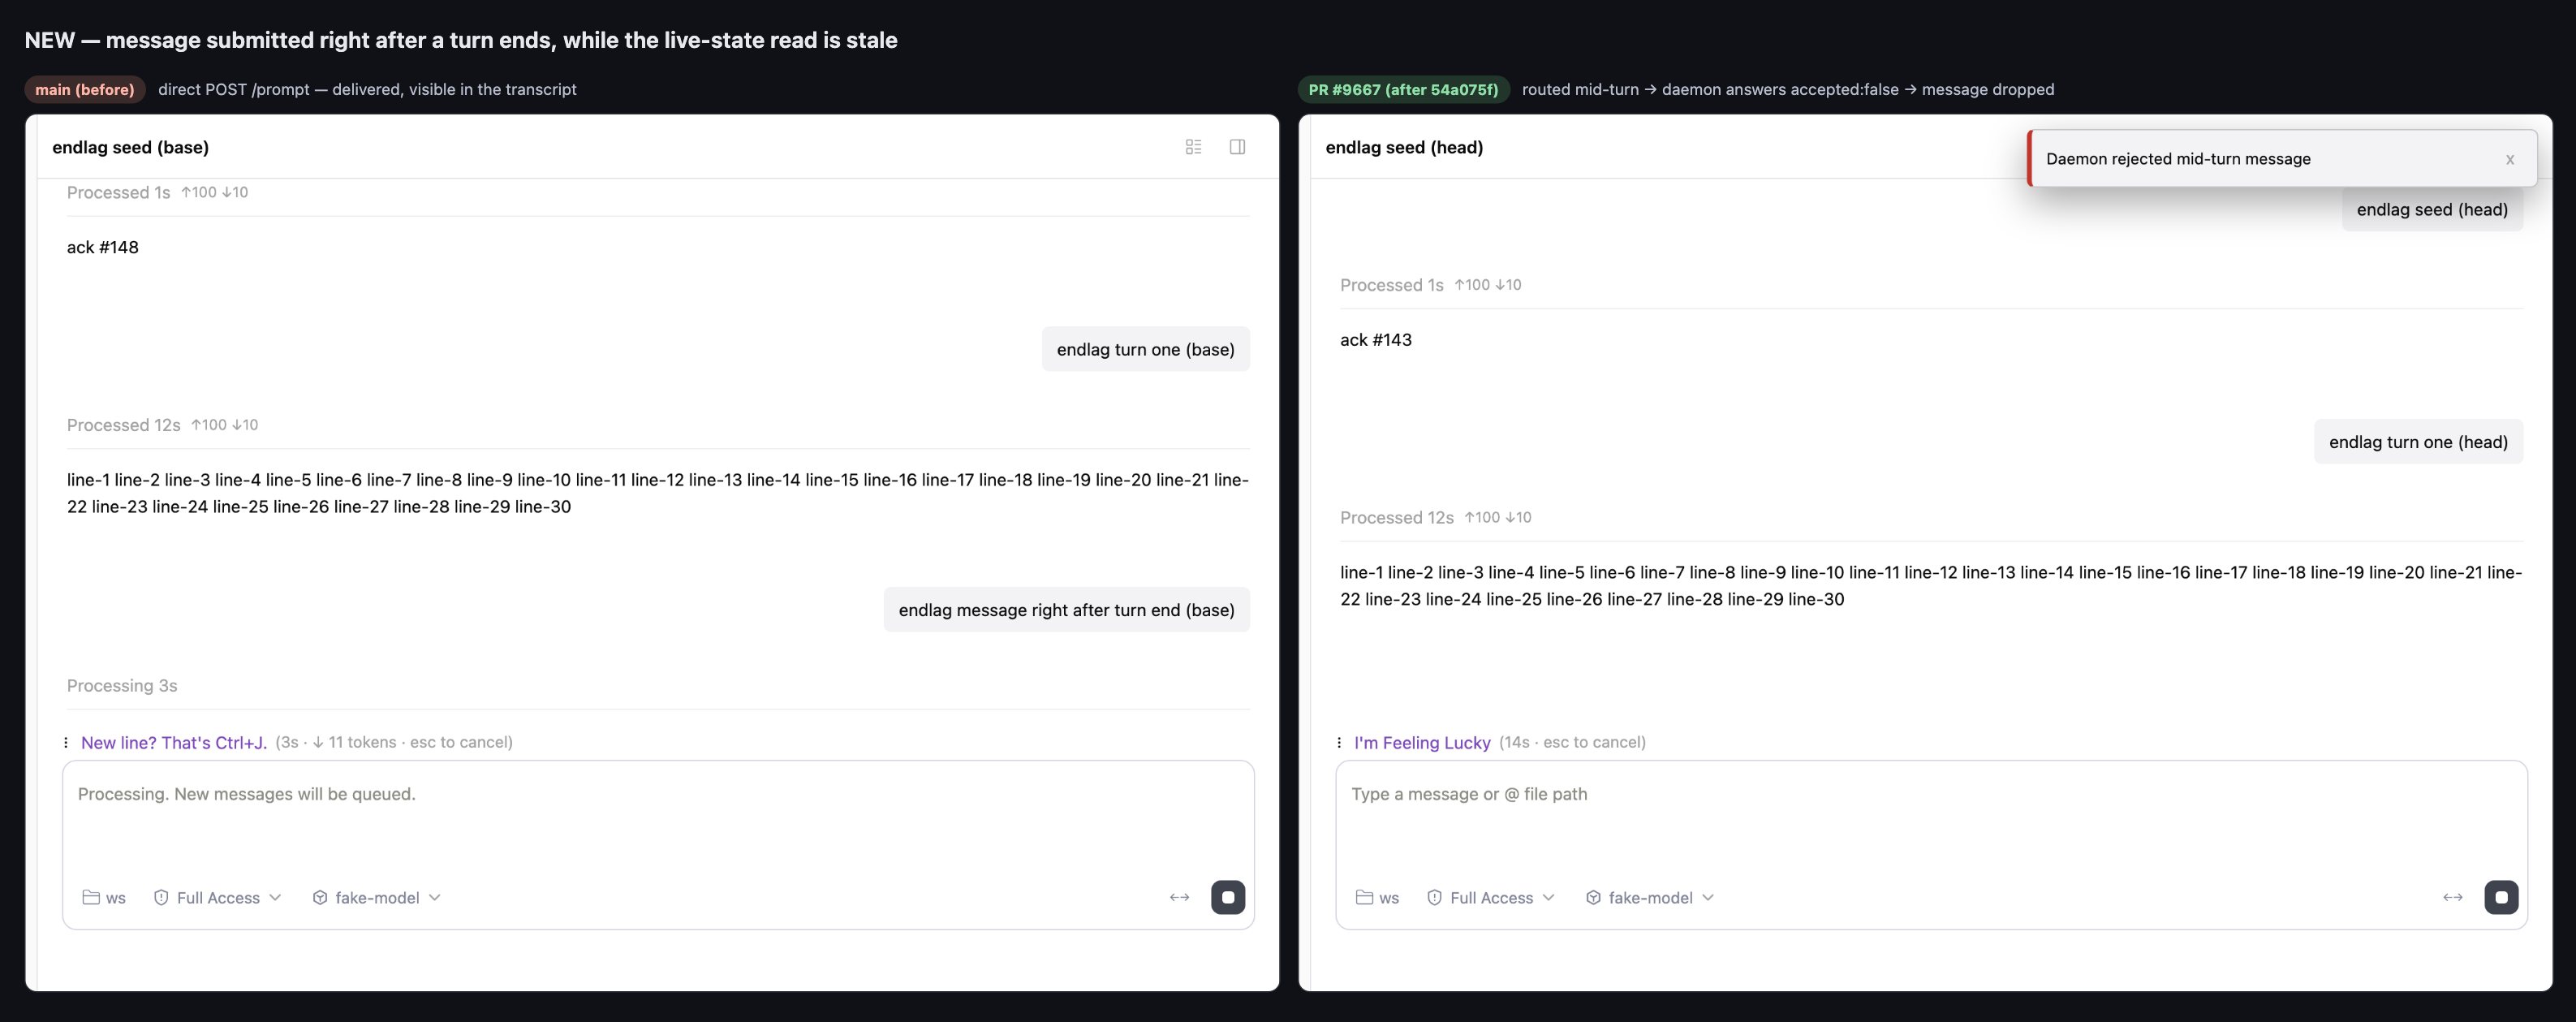Click expand-width arrows icon in left composer
The image size is (2576, 1022).
(x=1179, y=897)
